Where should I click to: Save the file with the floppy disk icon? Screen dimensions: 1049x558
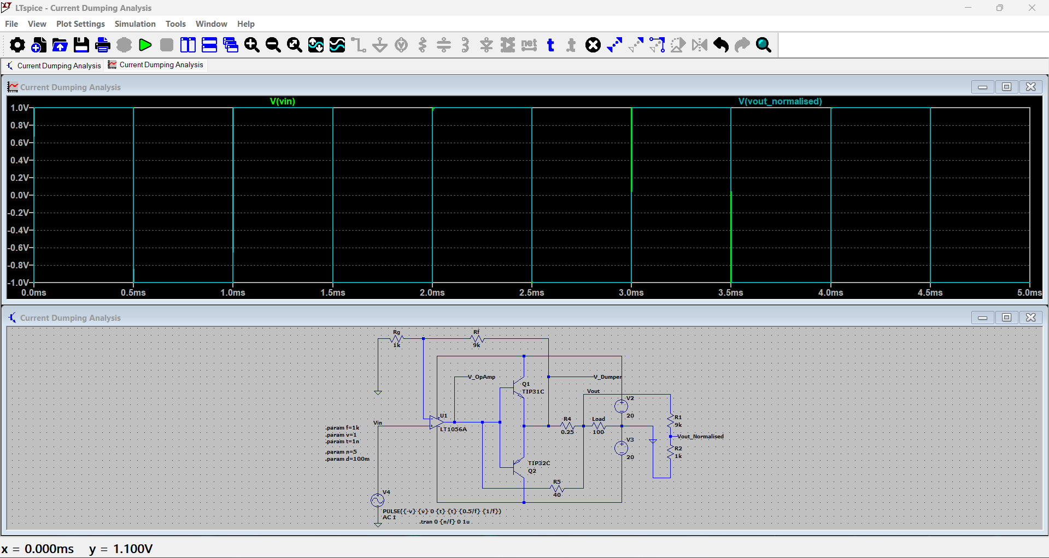coord(81,45)
